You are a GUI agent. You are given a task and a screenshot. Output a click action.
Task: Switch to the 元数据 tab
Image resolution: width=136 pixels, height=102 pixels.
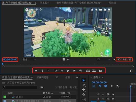(x=112, y=3)
